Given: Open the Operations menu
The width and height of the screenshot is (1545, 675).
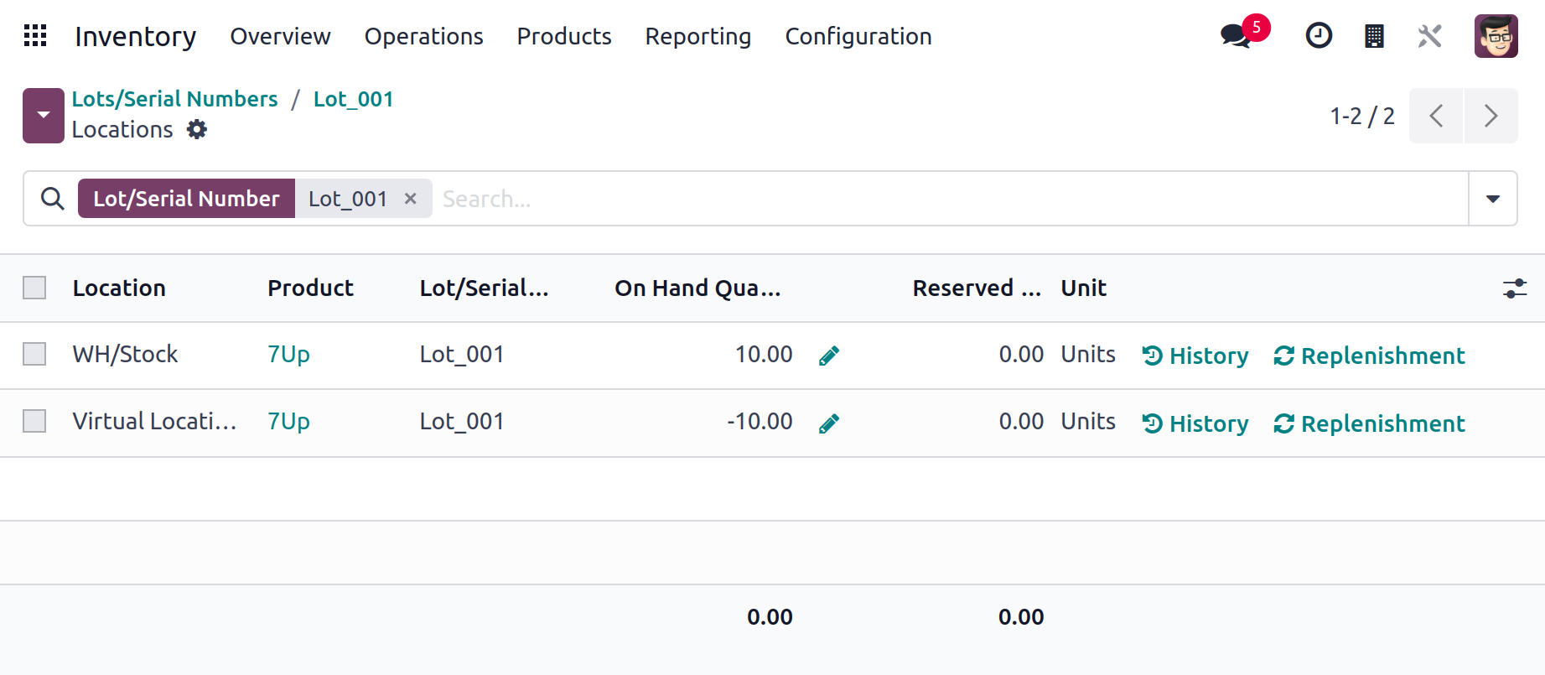Looking at the screenshot, I should 423,36.
